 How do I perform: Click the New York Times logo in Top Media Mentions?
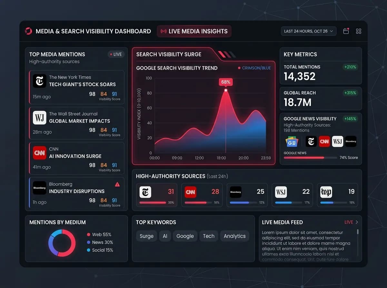pyautogui.click(x=40, y=81)
